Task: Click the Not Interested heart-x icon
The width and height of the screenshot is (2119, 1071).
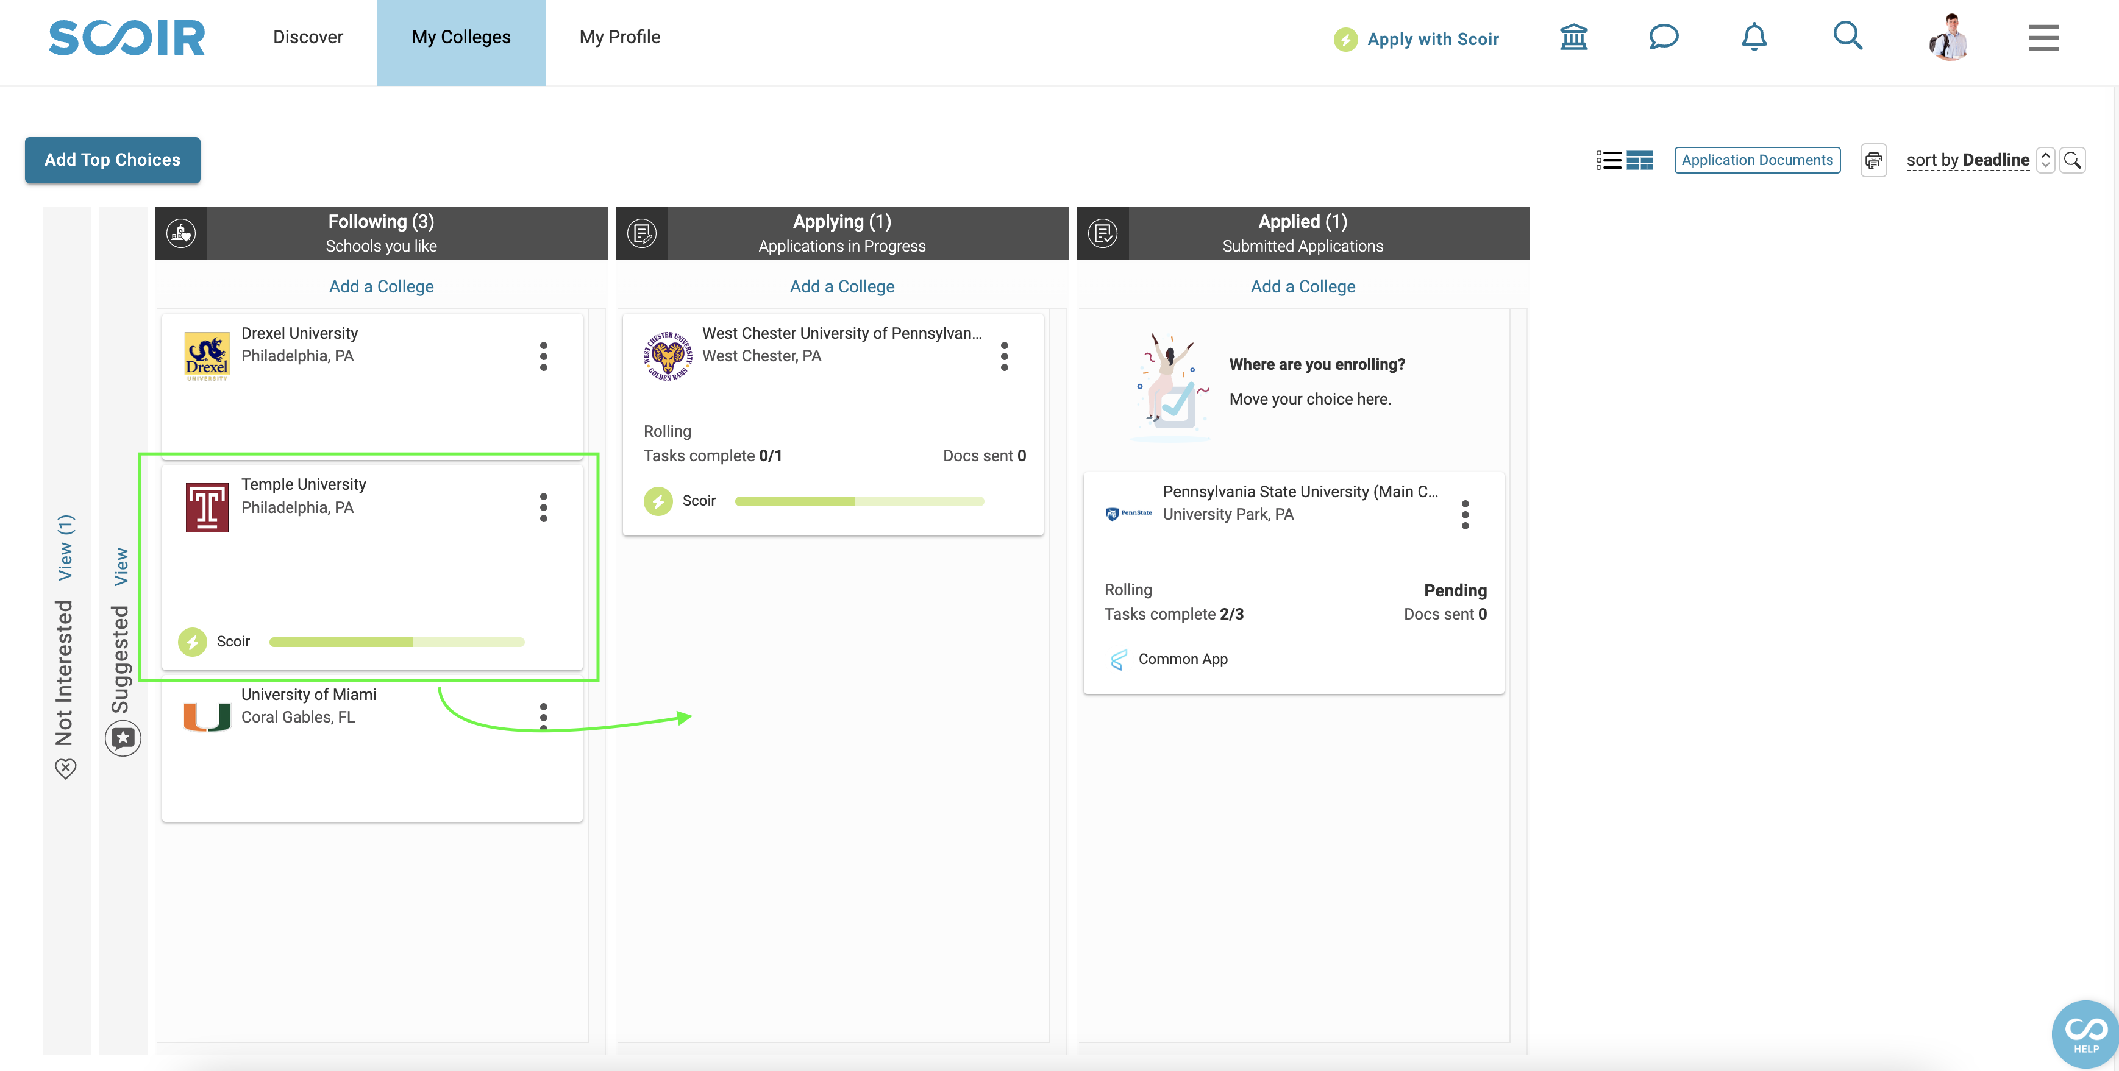Action: click(65, 768)
